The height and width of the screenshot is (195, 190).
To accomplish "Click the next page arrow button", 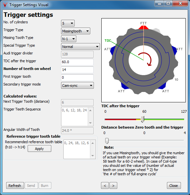I will (113, 186).
